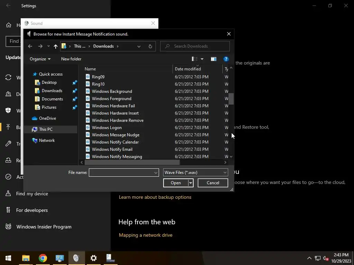Click the muted volume tray icon
Viewport: 354px width, 265px height.
click(x=326, y=258)
